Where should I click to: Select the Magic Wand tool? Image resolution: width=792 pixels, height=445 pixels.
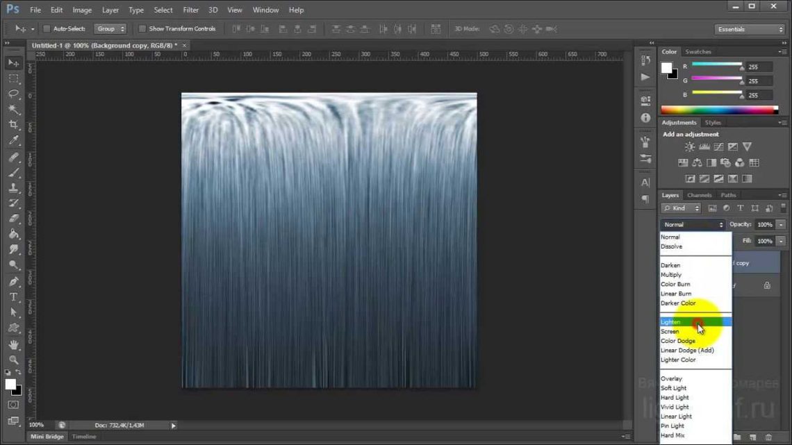(x=14, y=110)
